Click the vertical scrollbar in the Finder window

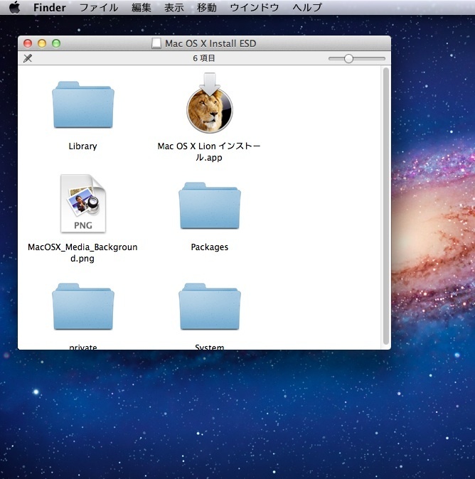(x=386, y=206)
